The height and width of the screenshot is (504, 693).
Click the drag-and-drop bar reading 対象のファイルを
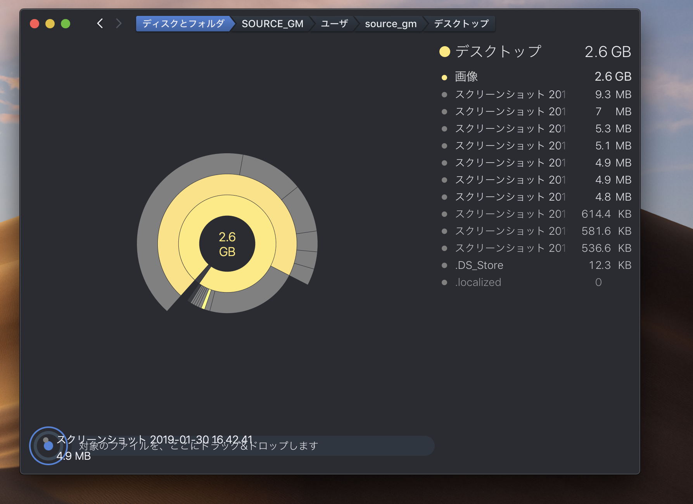click(252, 446)
